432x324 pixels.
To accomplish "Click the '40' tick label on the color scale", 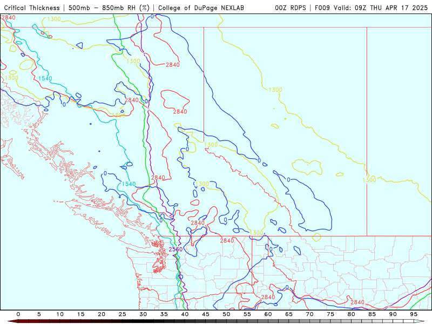I will coord(185,314).
